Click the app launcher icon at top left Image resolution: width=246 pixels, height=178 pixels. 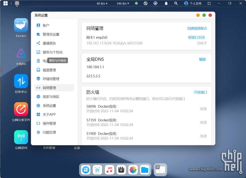(x=5, y=3)
